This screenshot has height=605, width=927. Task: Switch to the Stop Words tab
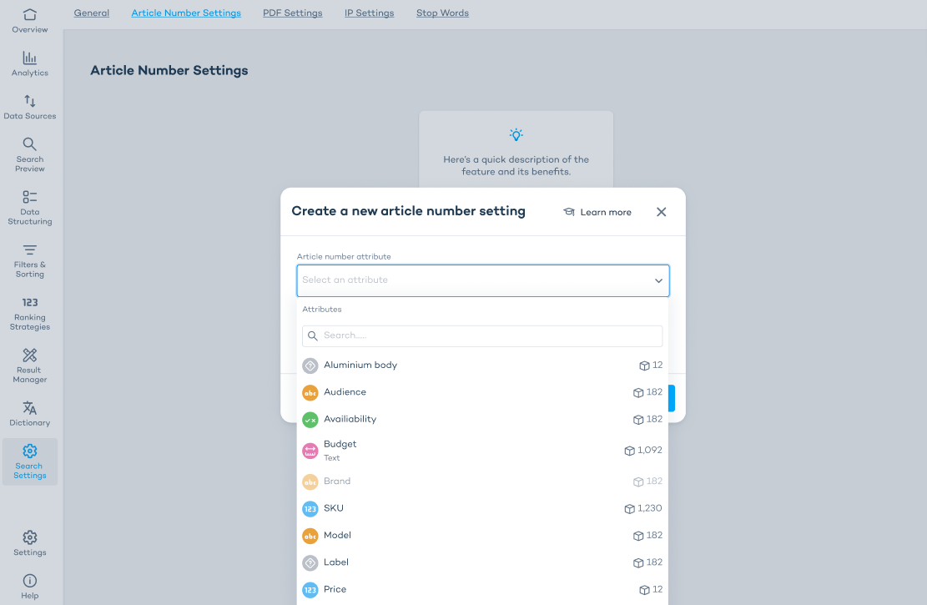(x=442, y=13)
